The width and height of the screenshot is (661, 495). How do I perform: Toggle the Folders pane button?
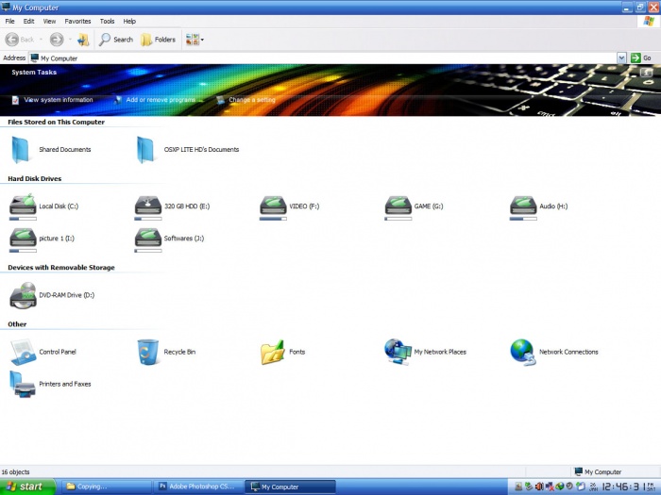[158, 40]
